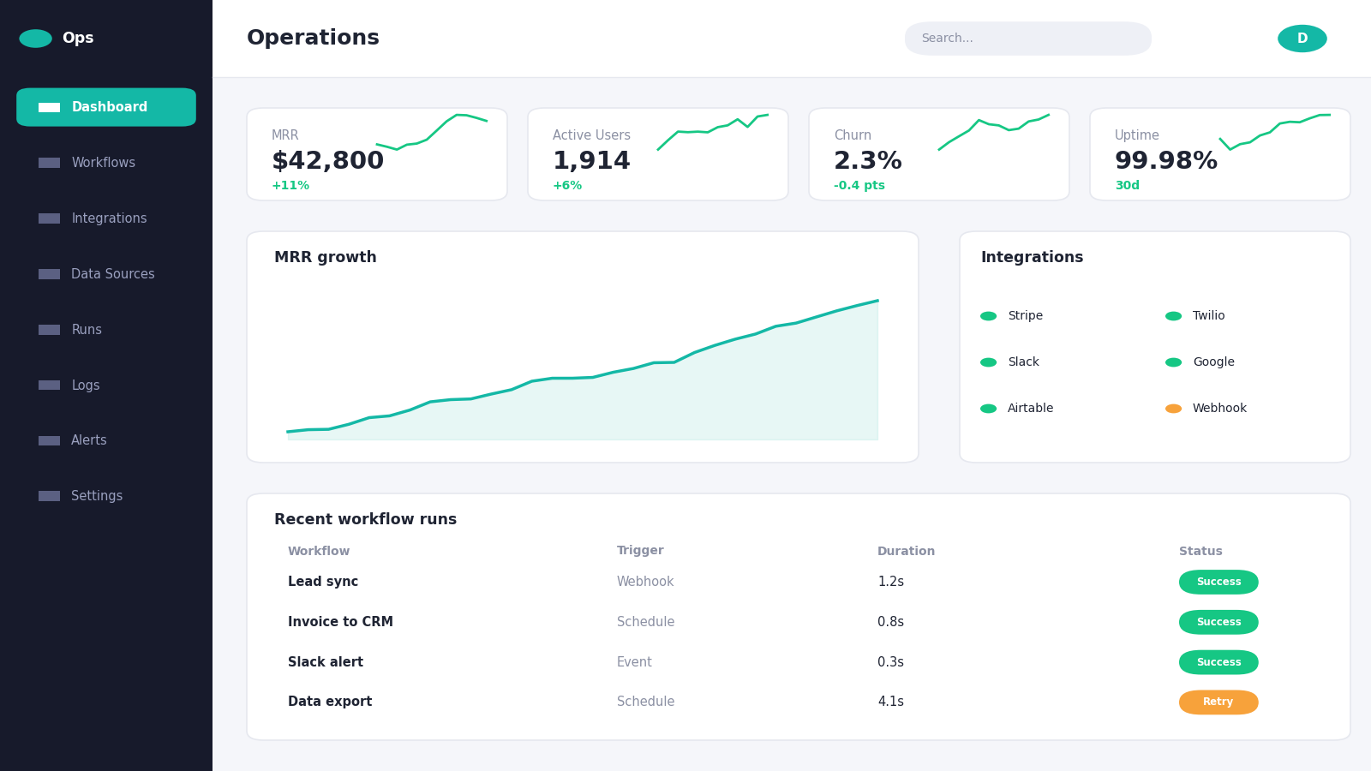The height and width of the screenshot is (771, 1371).
Task: Click the $42,800 MRR value
Action: 327,161
